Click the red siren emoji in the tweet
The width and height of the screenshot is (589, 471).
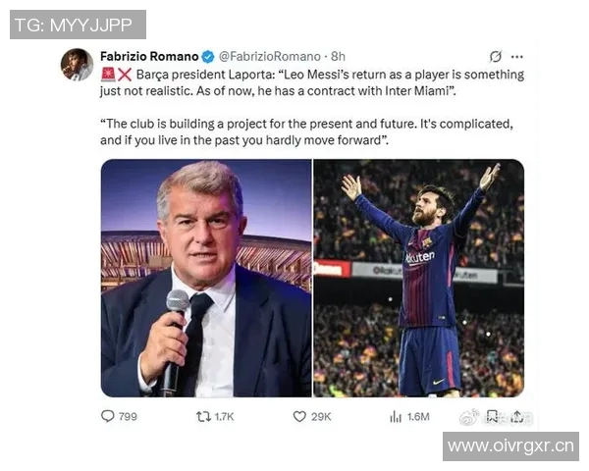(x=108, y=75)
